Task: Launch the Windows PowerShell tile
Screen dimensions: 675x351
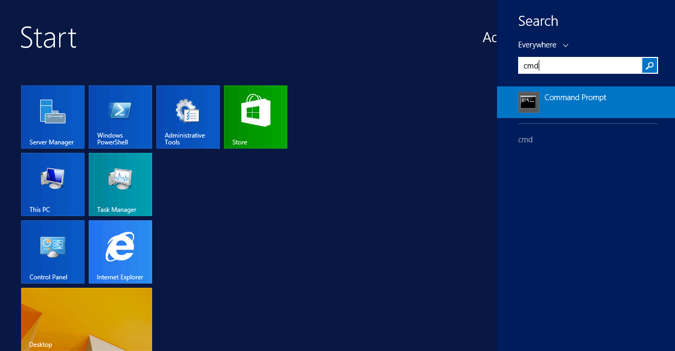Action: (120, 117)
